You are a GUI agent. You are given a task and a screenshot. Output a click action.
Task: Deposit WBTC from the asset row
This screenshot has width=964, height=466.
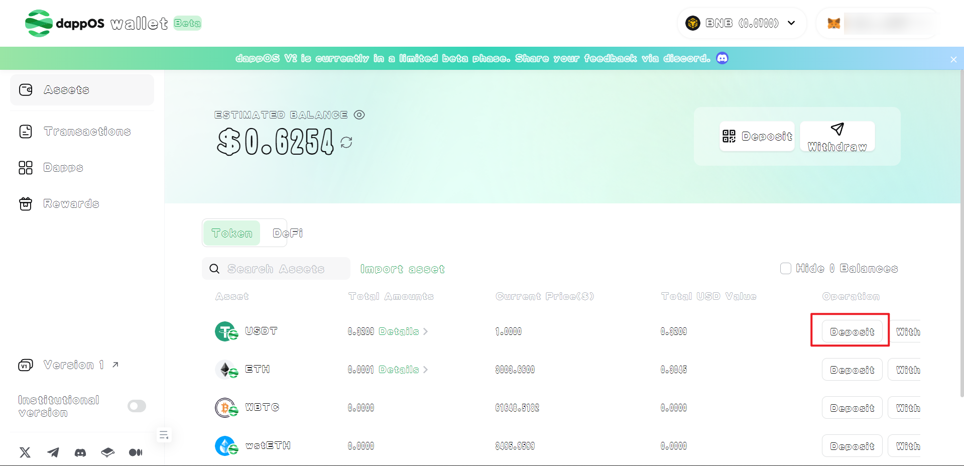(x=852, y=408)
